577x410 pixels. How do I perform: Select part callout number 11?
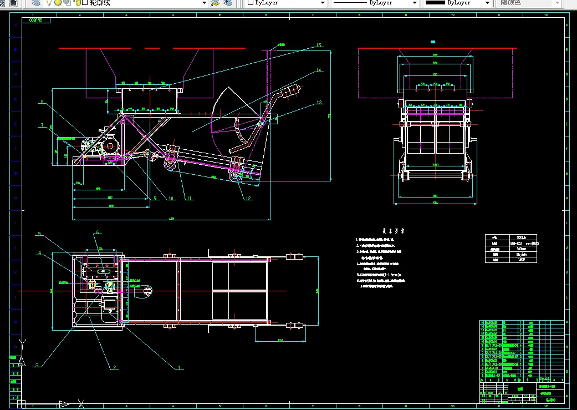[190, 198]
